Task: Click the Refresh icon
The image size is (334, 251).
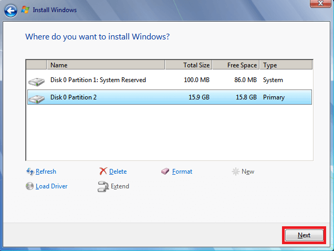Action: tap(30, 172)
